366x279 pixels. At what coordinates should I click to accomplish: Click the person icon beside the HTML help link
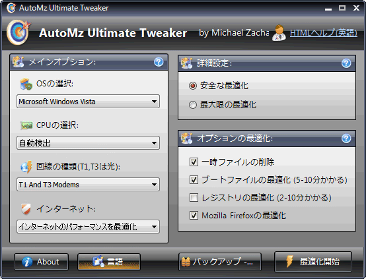point(279,32)
